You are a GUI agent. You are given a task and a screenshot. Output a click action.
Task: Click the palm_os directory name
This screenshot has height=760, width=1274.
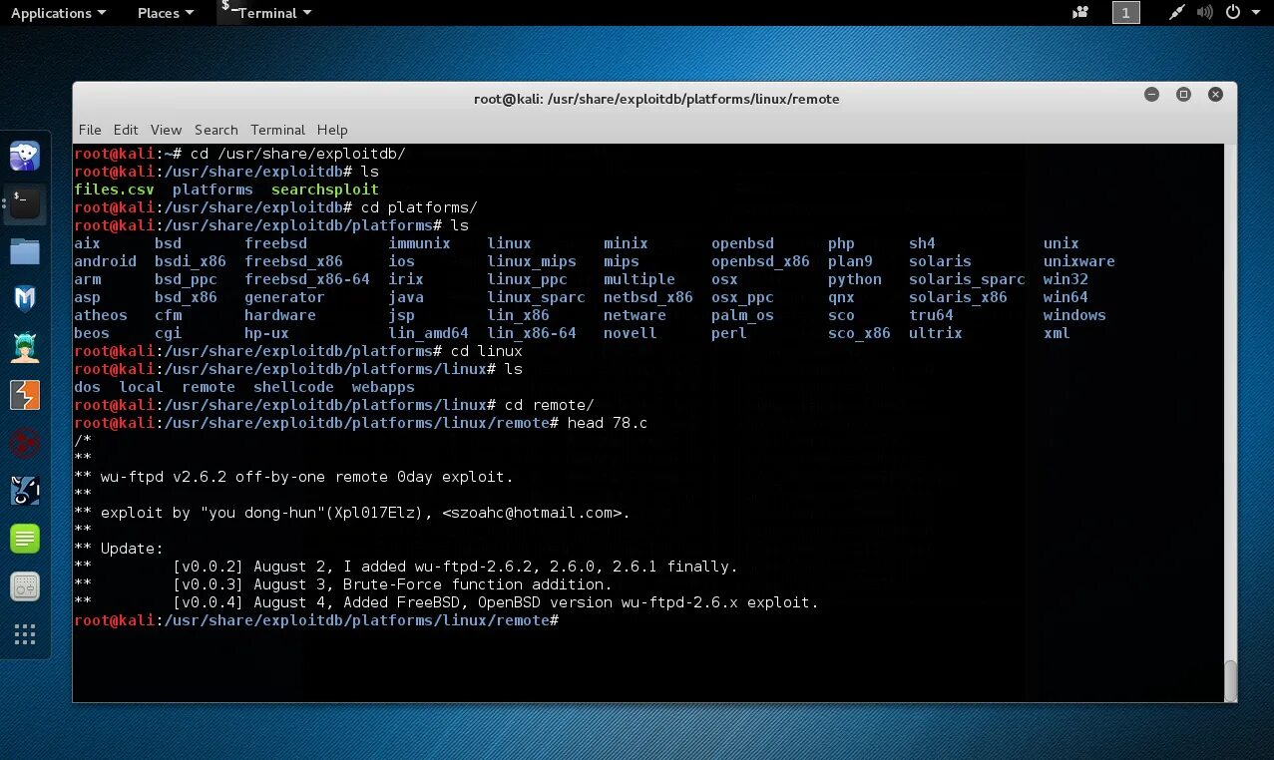[742, 315]
